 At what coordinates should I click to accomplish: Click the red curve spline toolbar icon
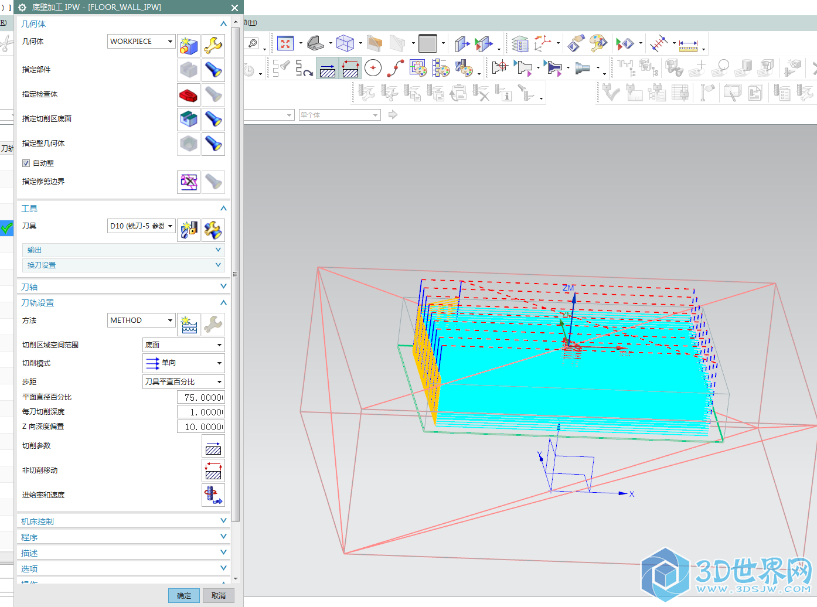[x=396, y=68]
